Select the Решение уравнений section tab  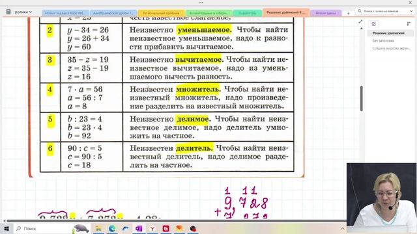286,12
